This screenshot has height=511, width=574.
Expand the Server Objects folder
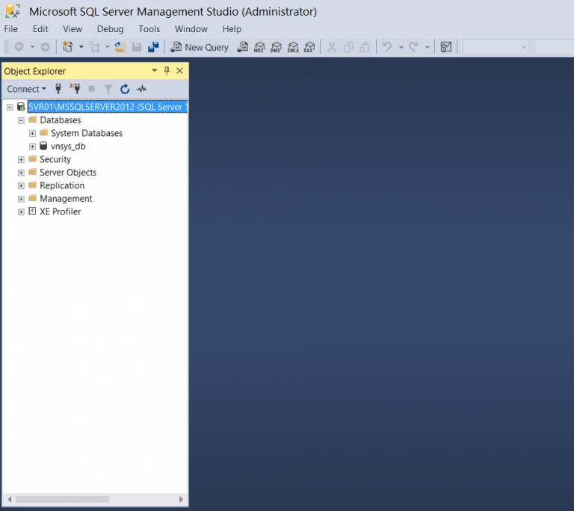pos(21,173)
